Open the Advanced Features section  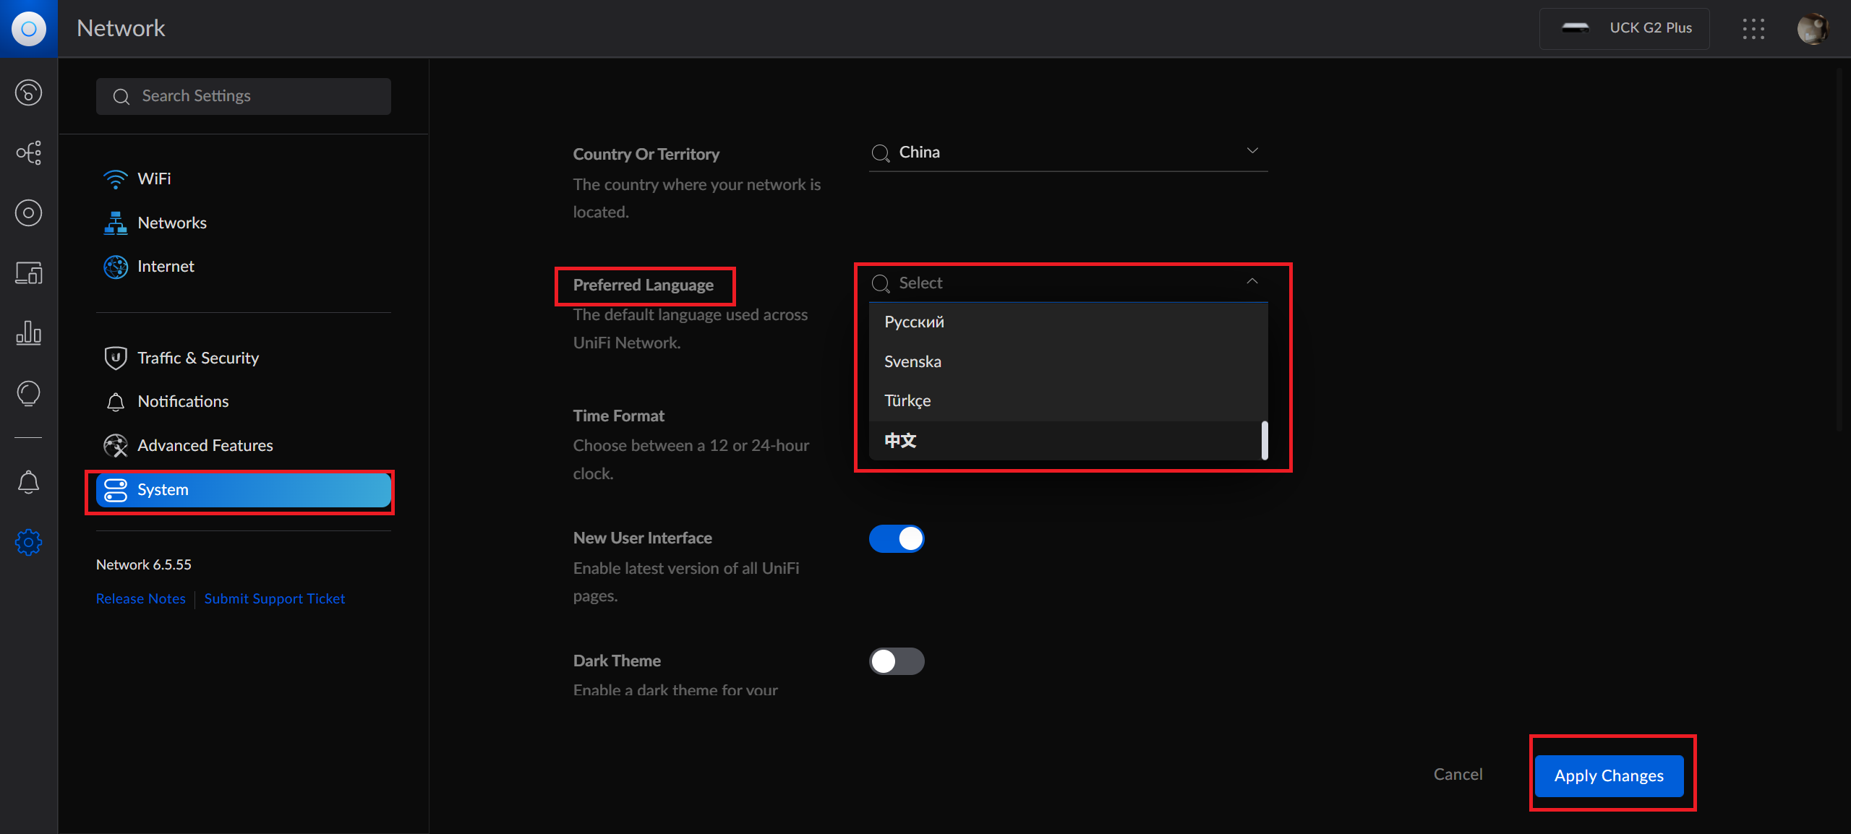click(244, 446)
